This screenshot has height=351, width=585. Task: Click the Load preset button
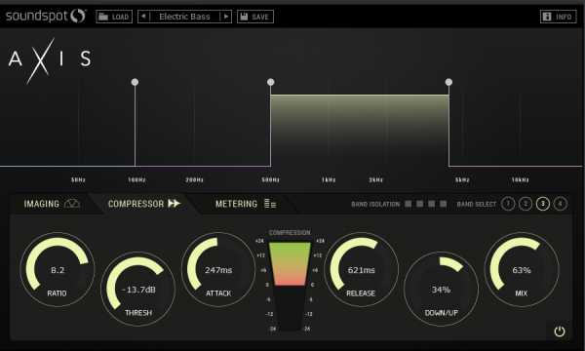(114, 17)
